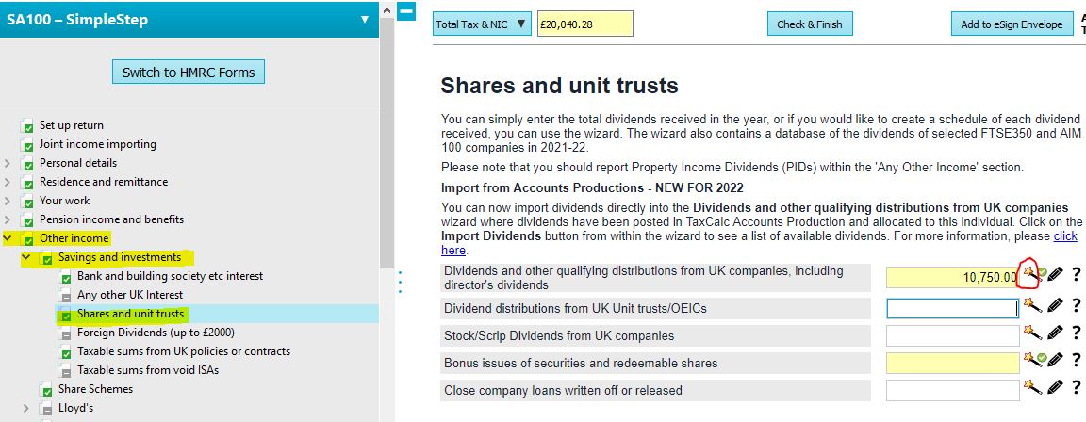This screenshot has width=1086, height=422.
Task: Toggle the Set up return checkmark icon
Action: [x=28, y=126]
